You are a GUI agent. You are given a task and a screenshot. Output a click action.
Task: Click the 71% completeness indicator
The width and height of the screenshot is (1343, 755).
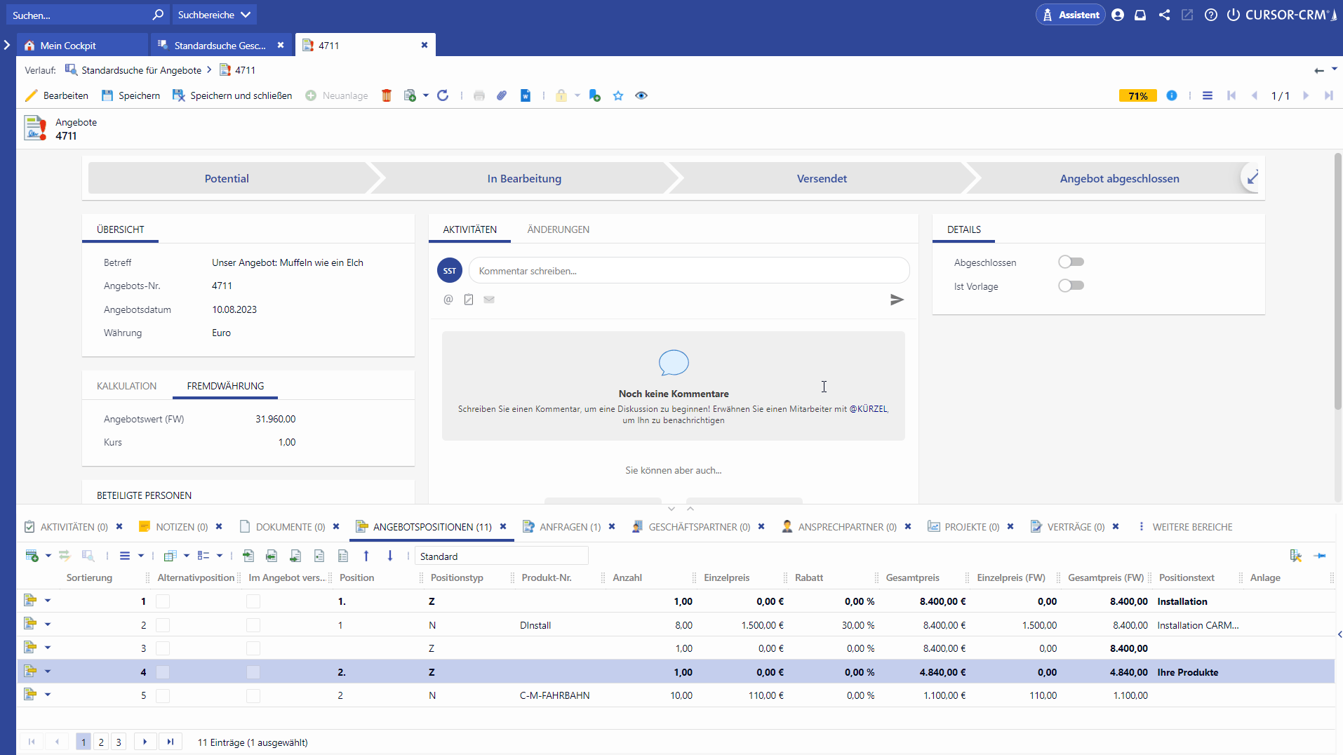tap(1137, 95)
